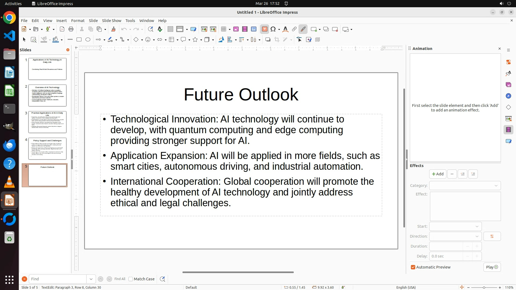Screen dimensions: 516x290
Task: Click the Insert Image icon in the toolbar
Action: (x=236, y=29)
